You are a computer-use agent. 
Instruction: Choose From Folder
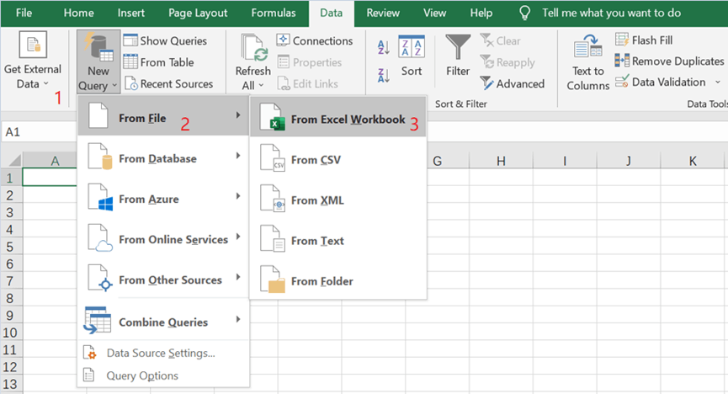[338, 280]
